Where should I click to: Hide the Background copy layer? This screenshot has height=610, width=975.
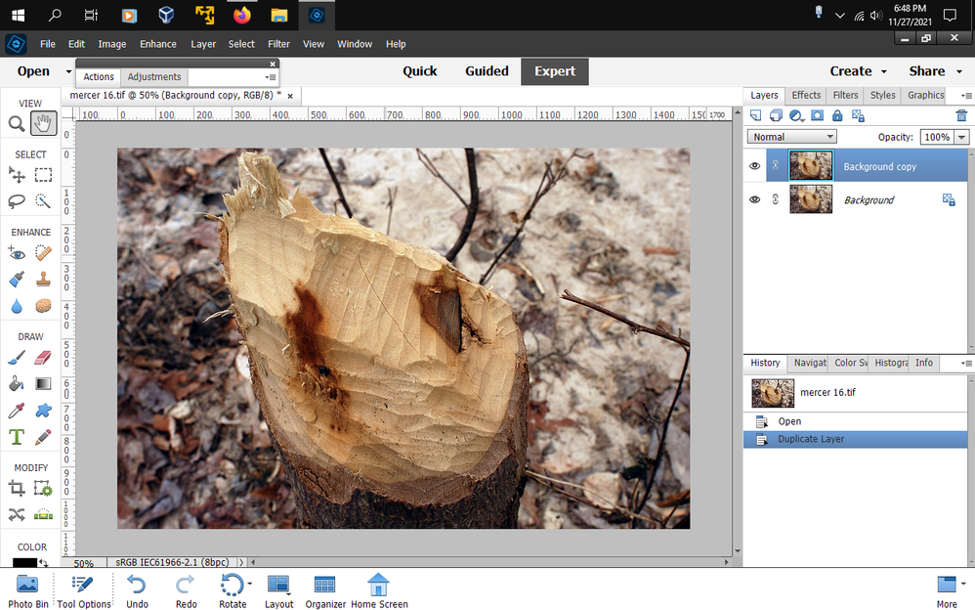click(x=754, y=166)
